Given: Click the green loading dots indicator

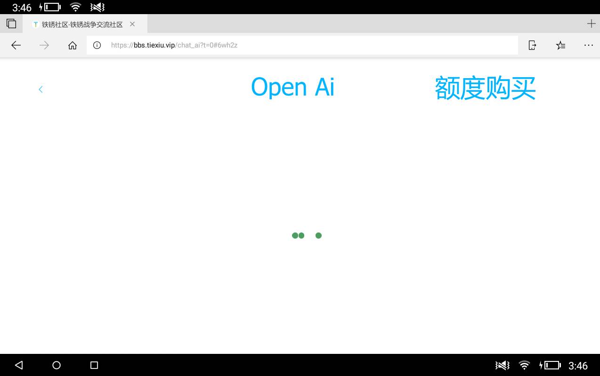Looking at the screenshot, I should pos(306,235).
